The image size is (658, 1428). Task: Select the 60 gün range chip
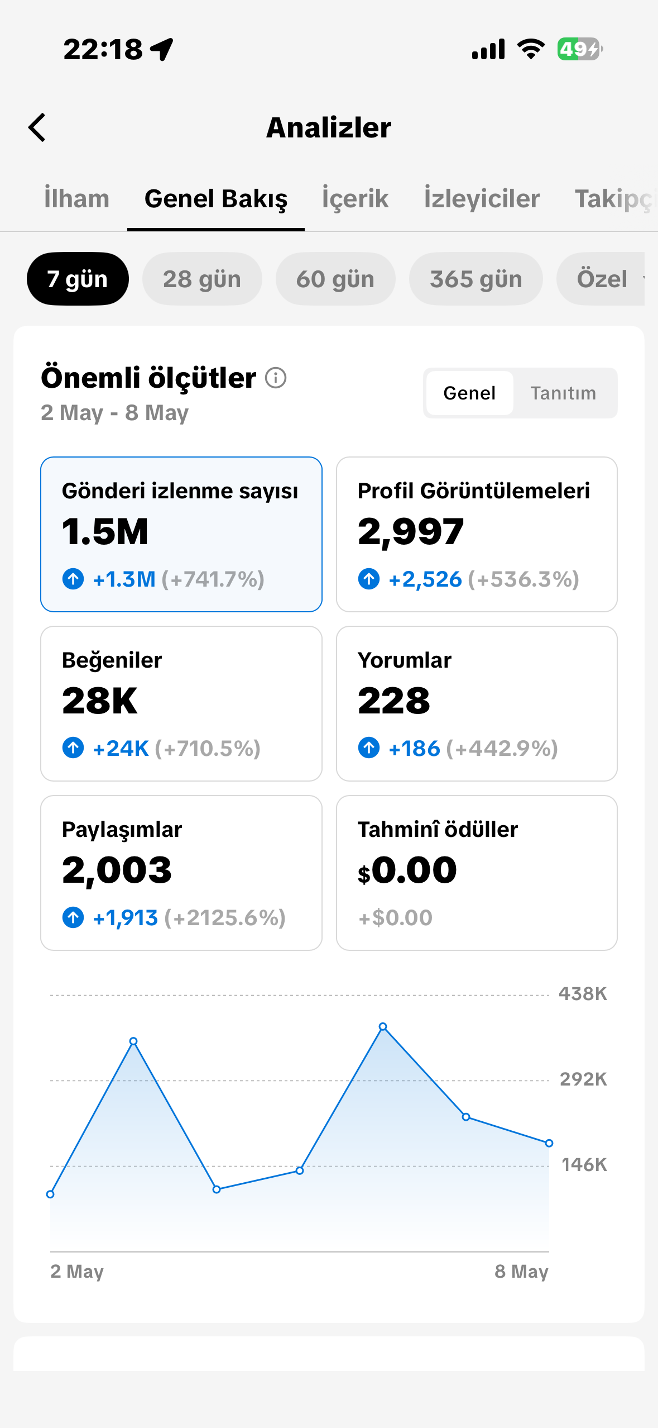tap(335, 279)
